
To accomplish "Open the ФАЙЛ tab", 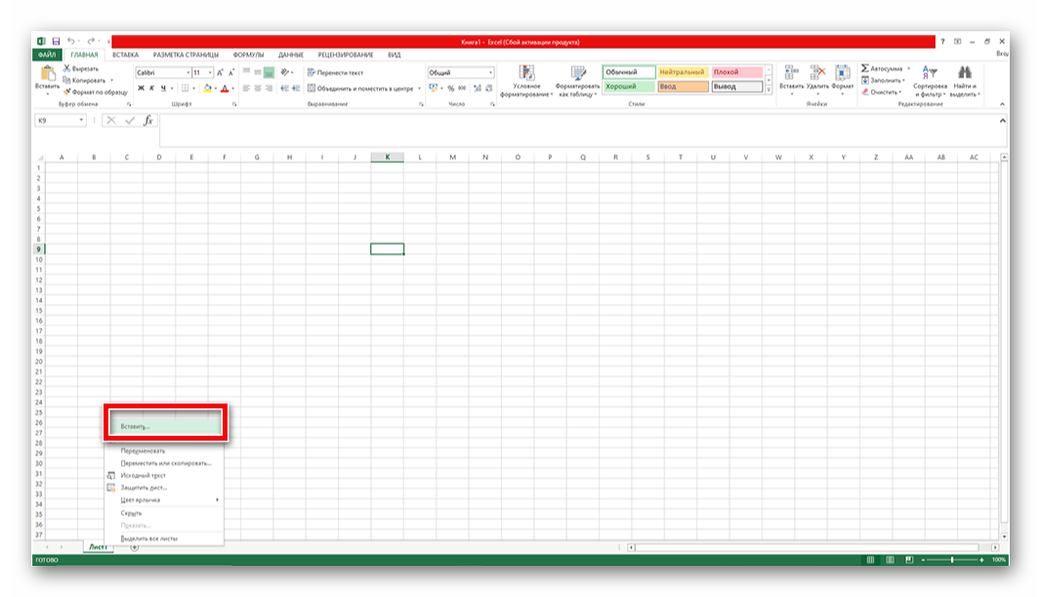I will (47, 55).
